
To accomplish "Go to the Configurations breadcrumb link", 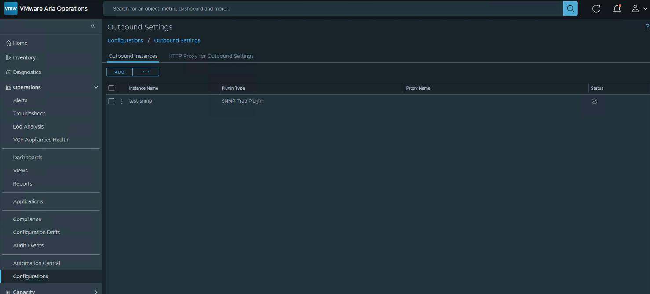I will tap(125, 40).
